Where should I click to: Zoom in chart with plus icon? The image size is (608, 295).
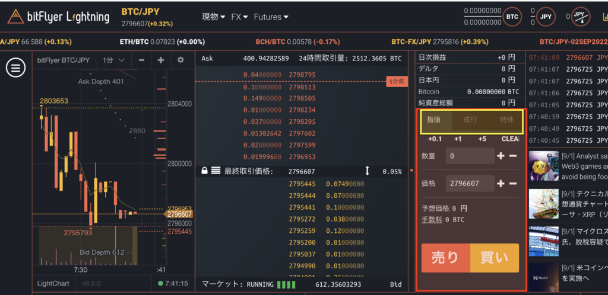tap(160, 60)
